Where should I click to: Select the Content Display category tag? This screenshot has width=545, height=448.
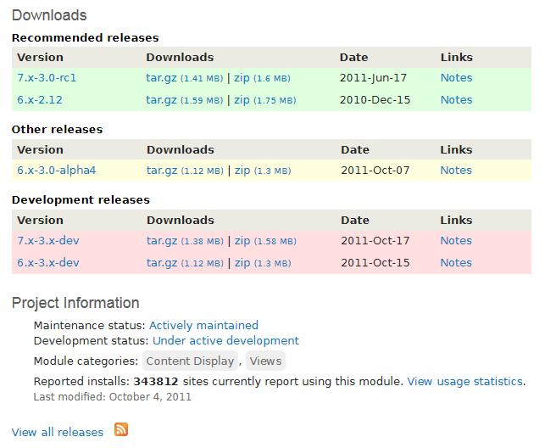[190, 361]
